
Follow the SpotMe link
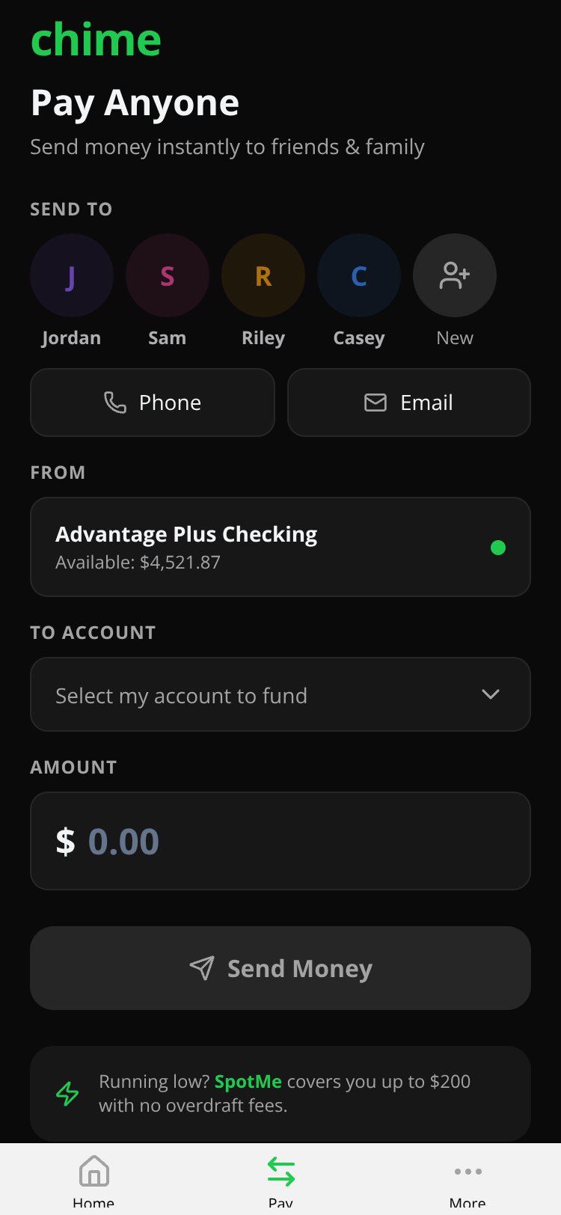(248, 1081)
